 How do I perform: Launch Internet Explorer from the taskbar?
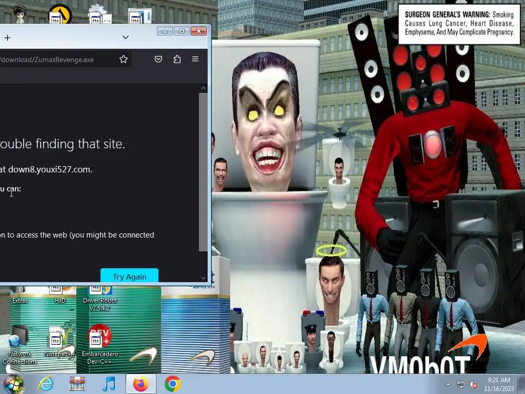[46, 384]
